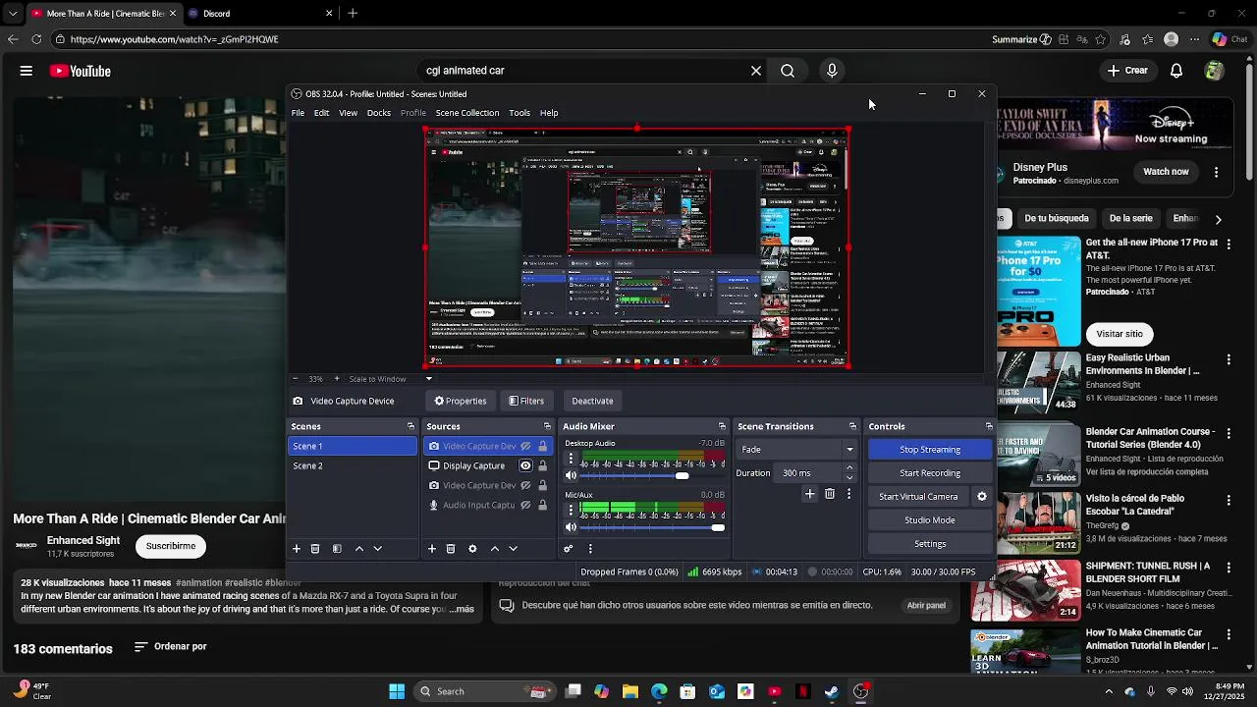Select Scene 2 in Scenes list

(x=353, y=465)
